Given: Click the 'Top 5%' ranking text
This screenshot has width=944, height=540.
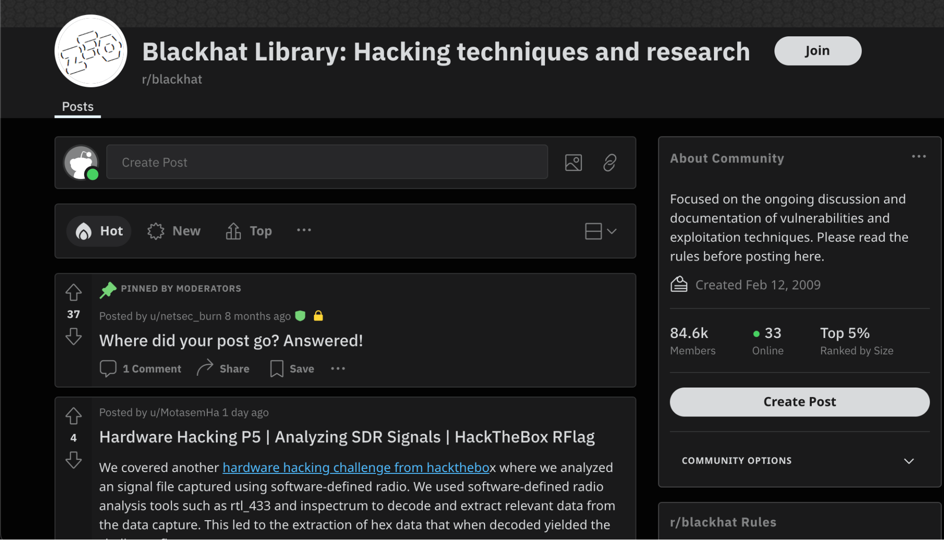Looking at the screenshot, I should (x=844, y=333).
